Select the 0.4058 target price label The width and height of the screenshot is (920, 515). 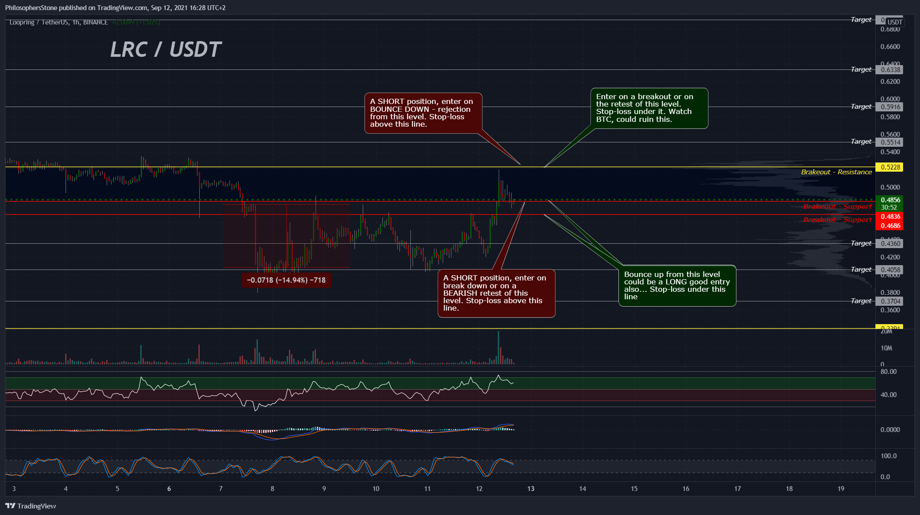click(x=890, y=270)
